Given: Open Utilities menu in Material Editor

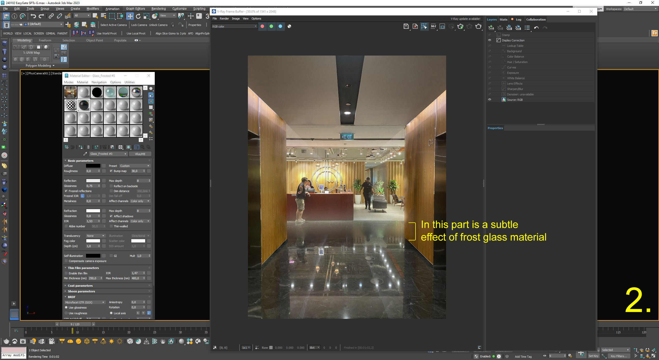Looking at the screenshot, I should click(x=129, y=82).
